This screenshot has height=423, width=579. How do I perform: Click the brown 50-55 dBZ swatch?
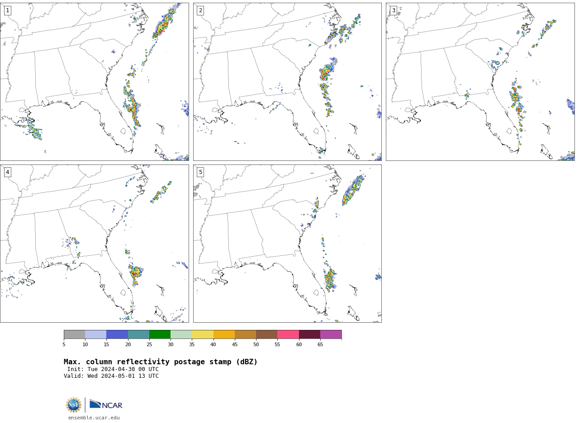[x=267, y=334]
